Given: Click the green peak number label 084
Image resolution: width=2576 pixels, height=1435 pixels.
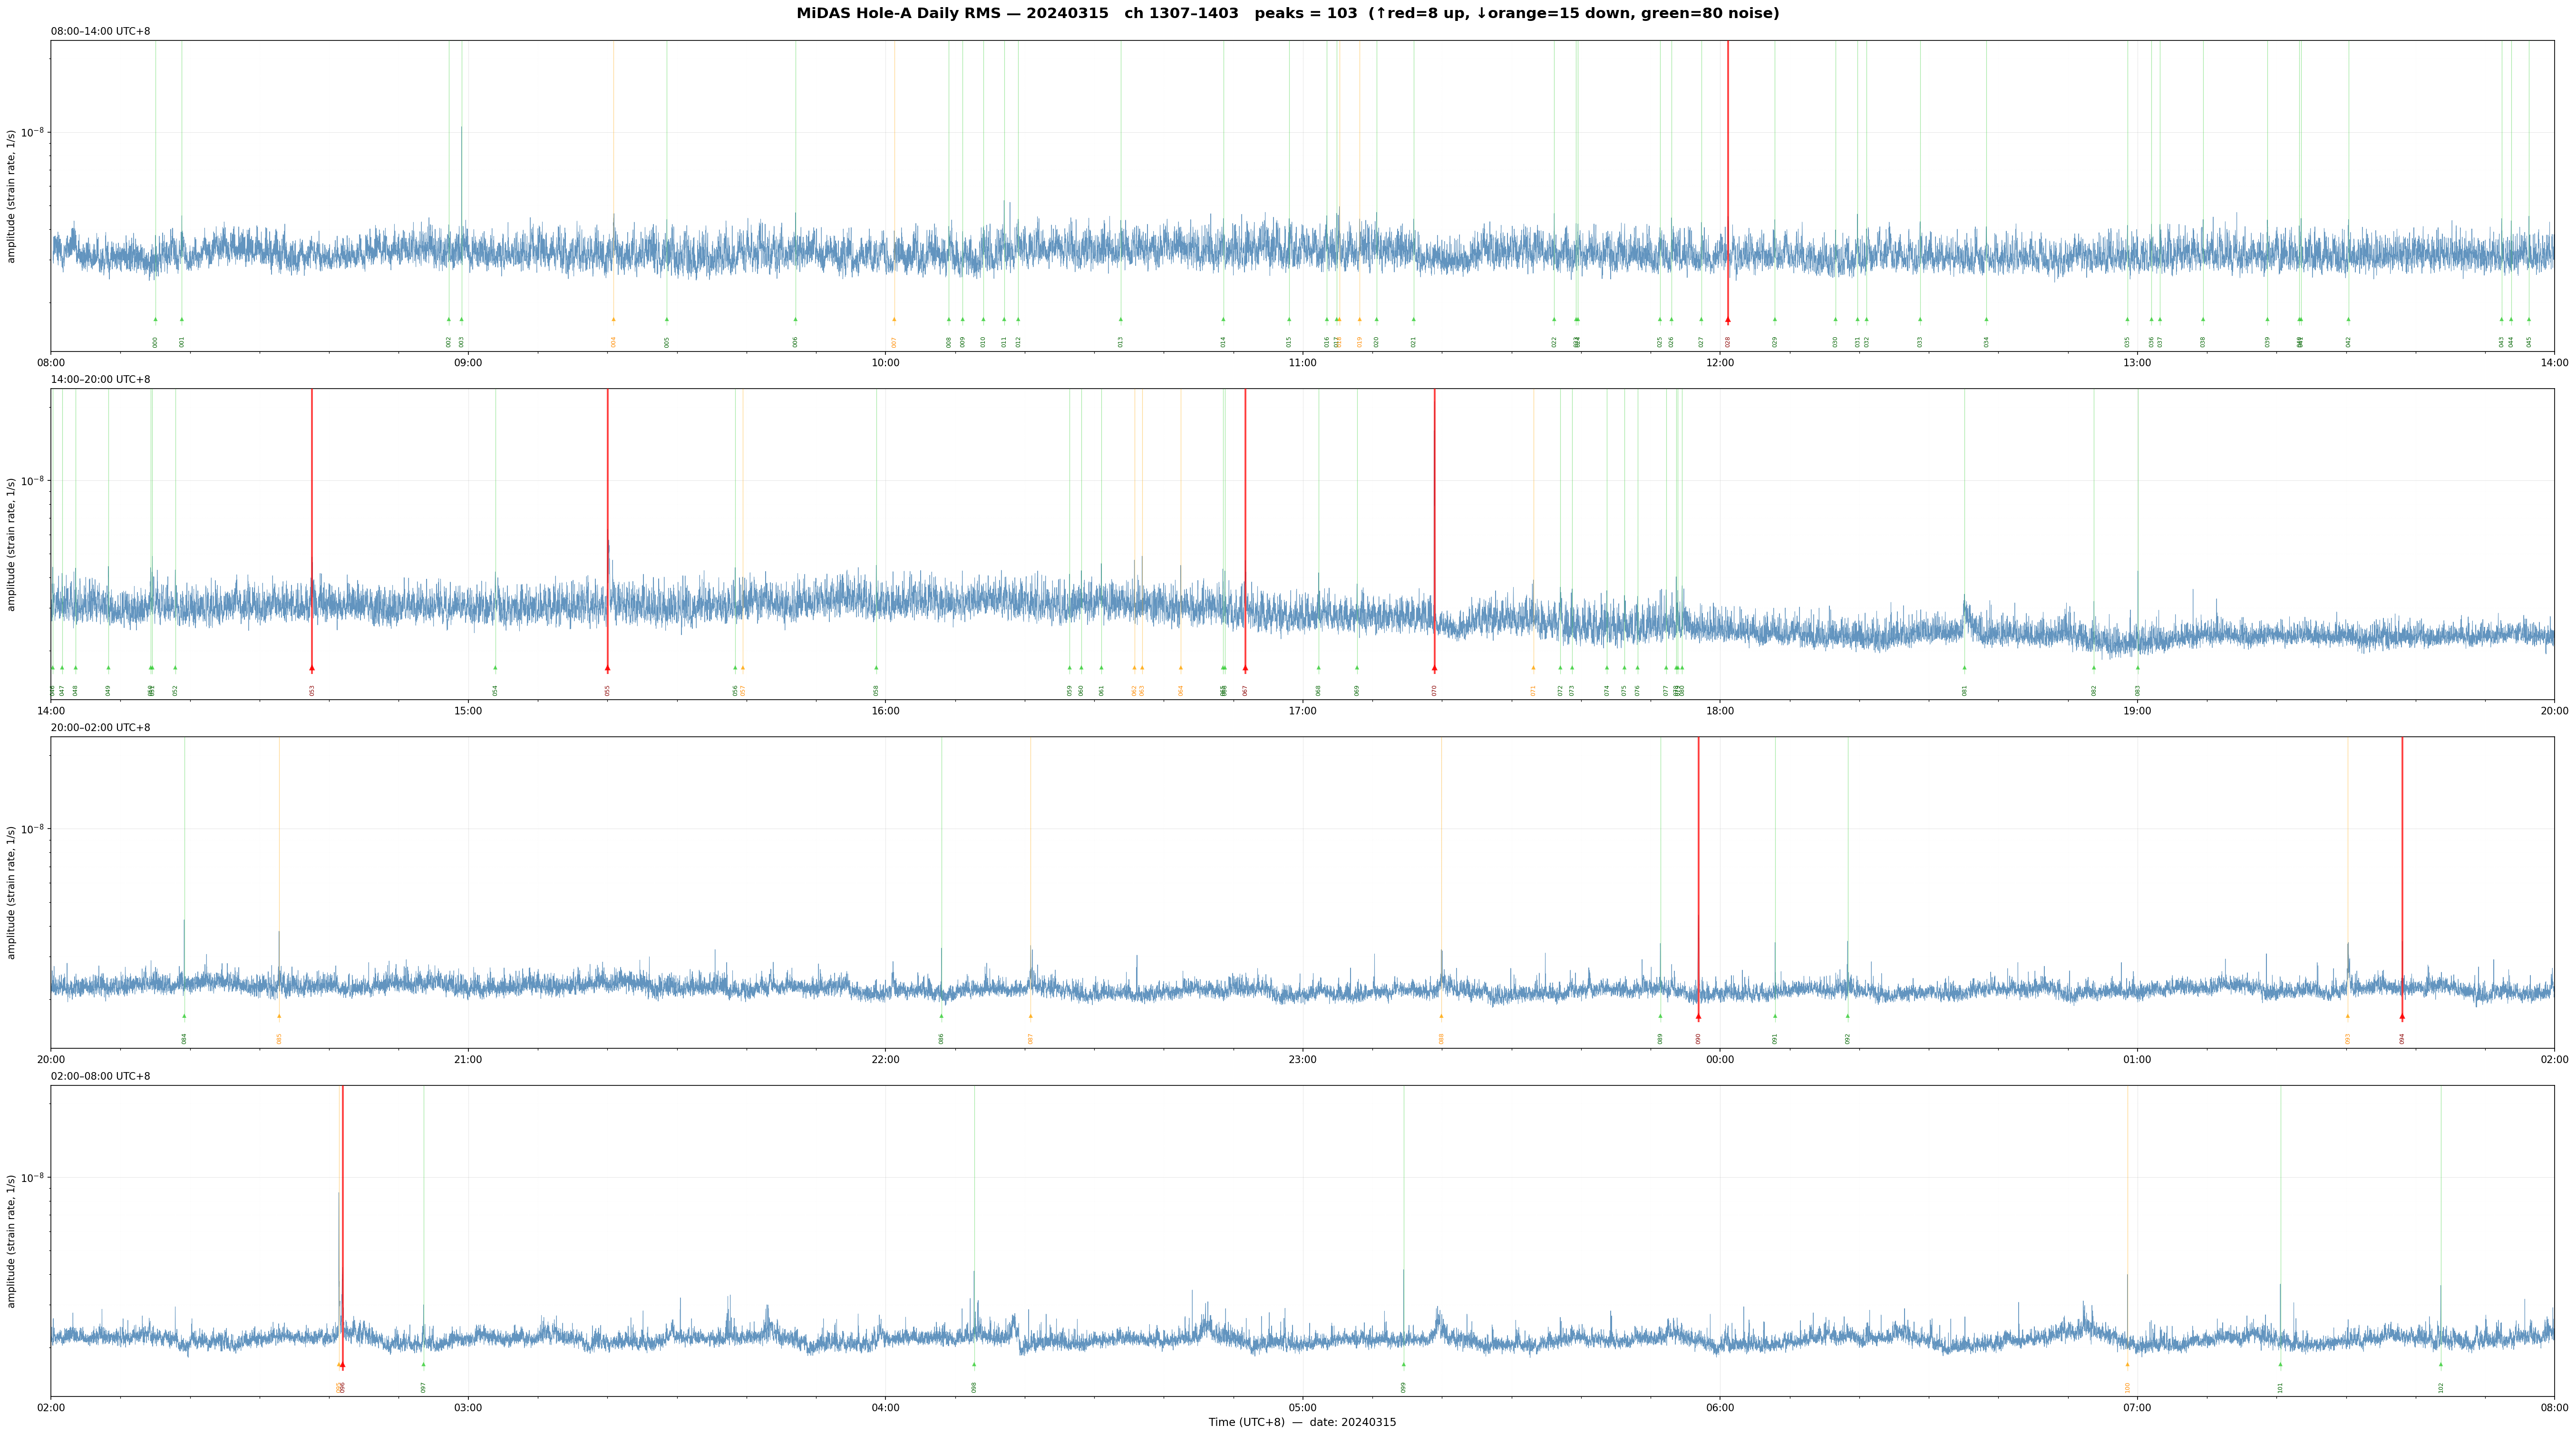Looking at the screenshot, I should point(184,1038).
